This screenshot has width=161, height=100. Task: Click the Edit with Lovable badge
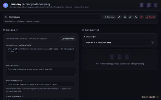tap(149, 97)
